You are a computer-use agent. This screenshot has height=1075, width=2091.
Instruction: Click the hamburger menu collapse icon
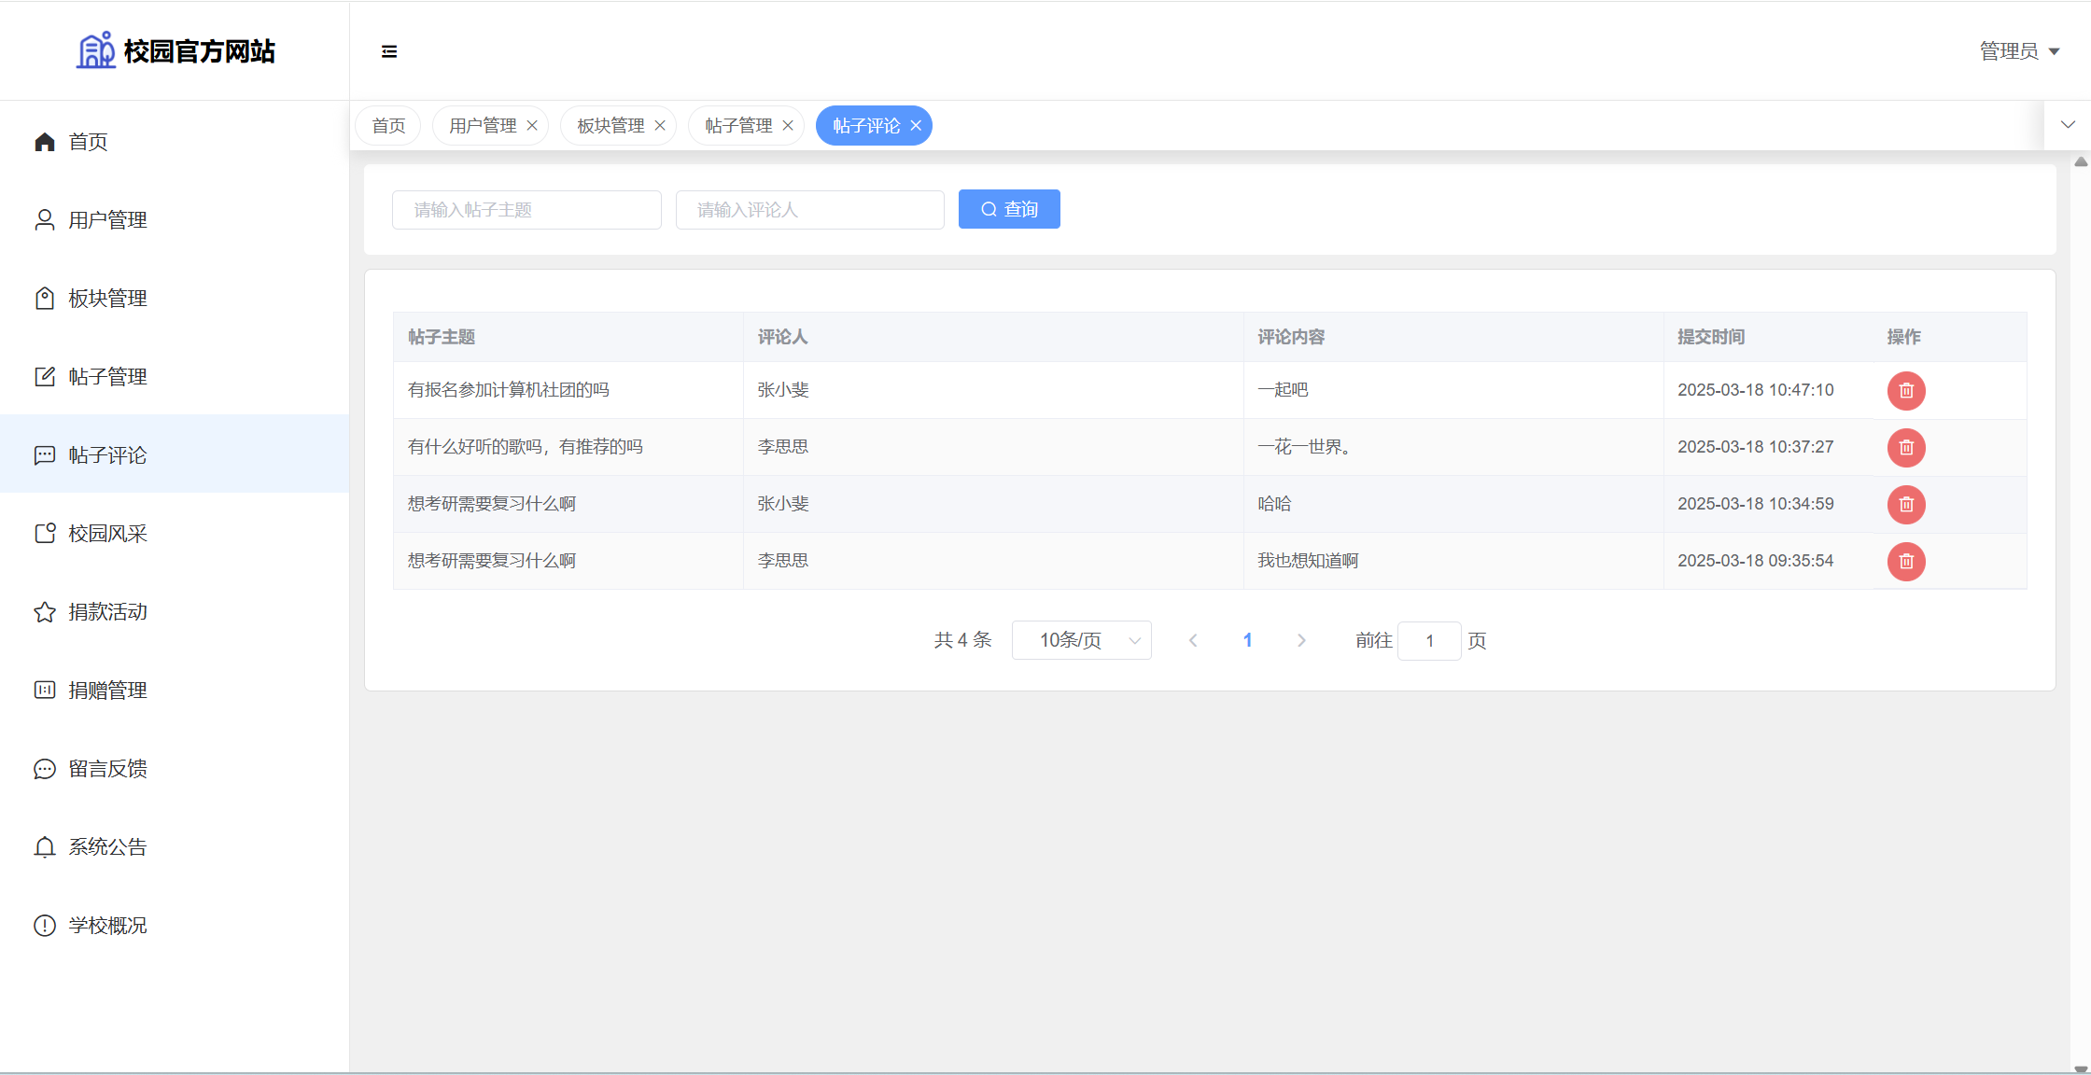tap(389, 51)
